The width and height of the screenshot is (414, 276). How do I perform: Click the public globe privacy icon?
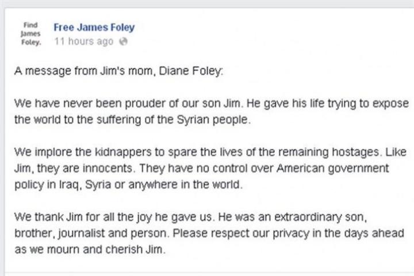(122, 41)
